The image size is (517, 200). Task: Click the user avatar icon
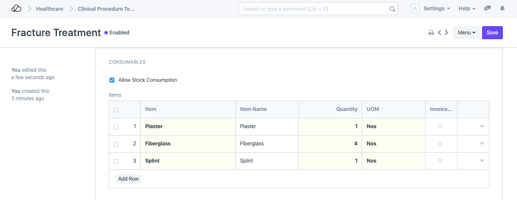click(415, 9)
